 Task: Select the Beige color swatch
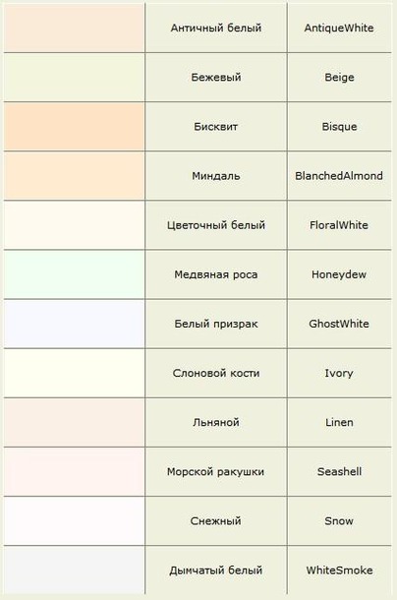[75, 78]
